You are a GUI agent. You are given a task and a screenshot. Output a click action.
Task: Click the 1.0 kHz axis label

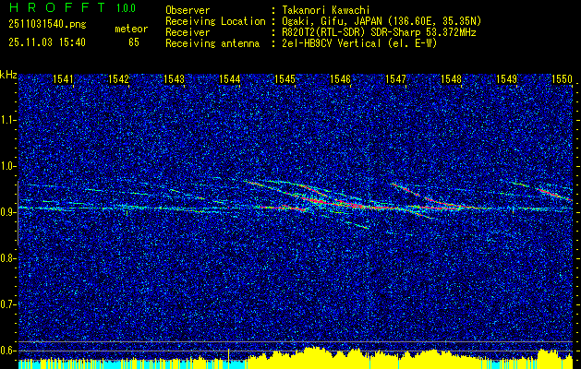(x=7, y=166)
